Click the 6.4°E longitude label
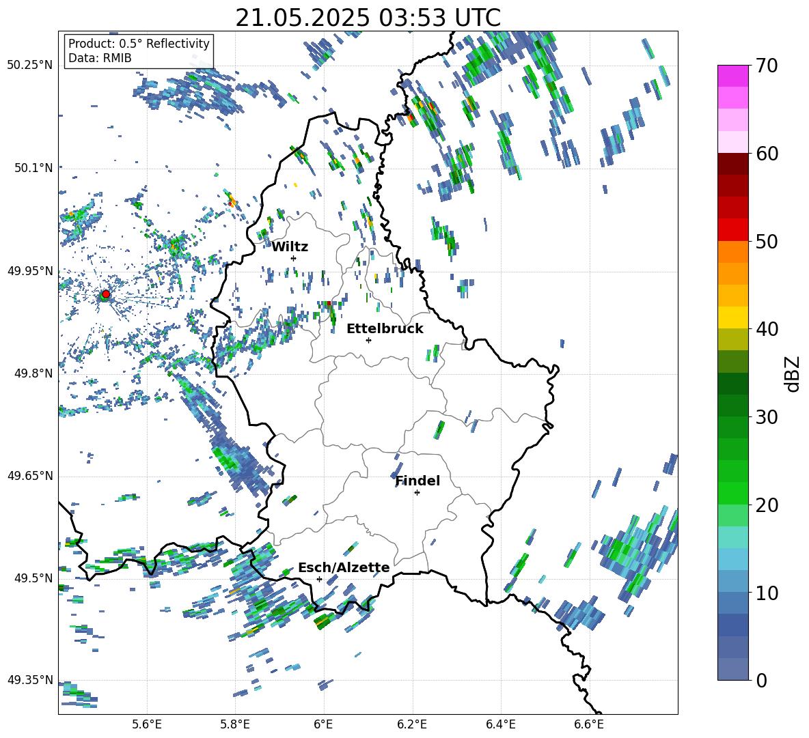This screenshot has height=738, width=809. [x=500, y=724]
